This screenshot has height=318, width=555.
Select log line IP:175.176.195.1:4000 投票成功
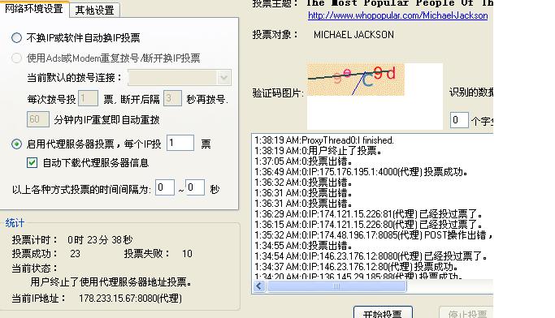click(x=361, y=172)
